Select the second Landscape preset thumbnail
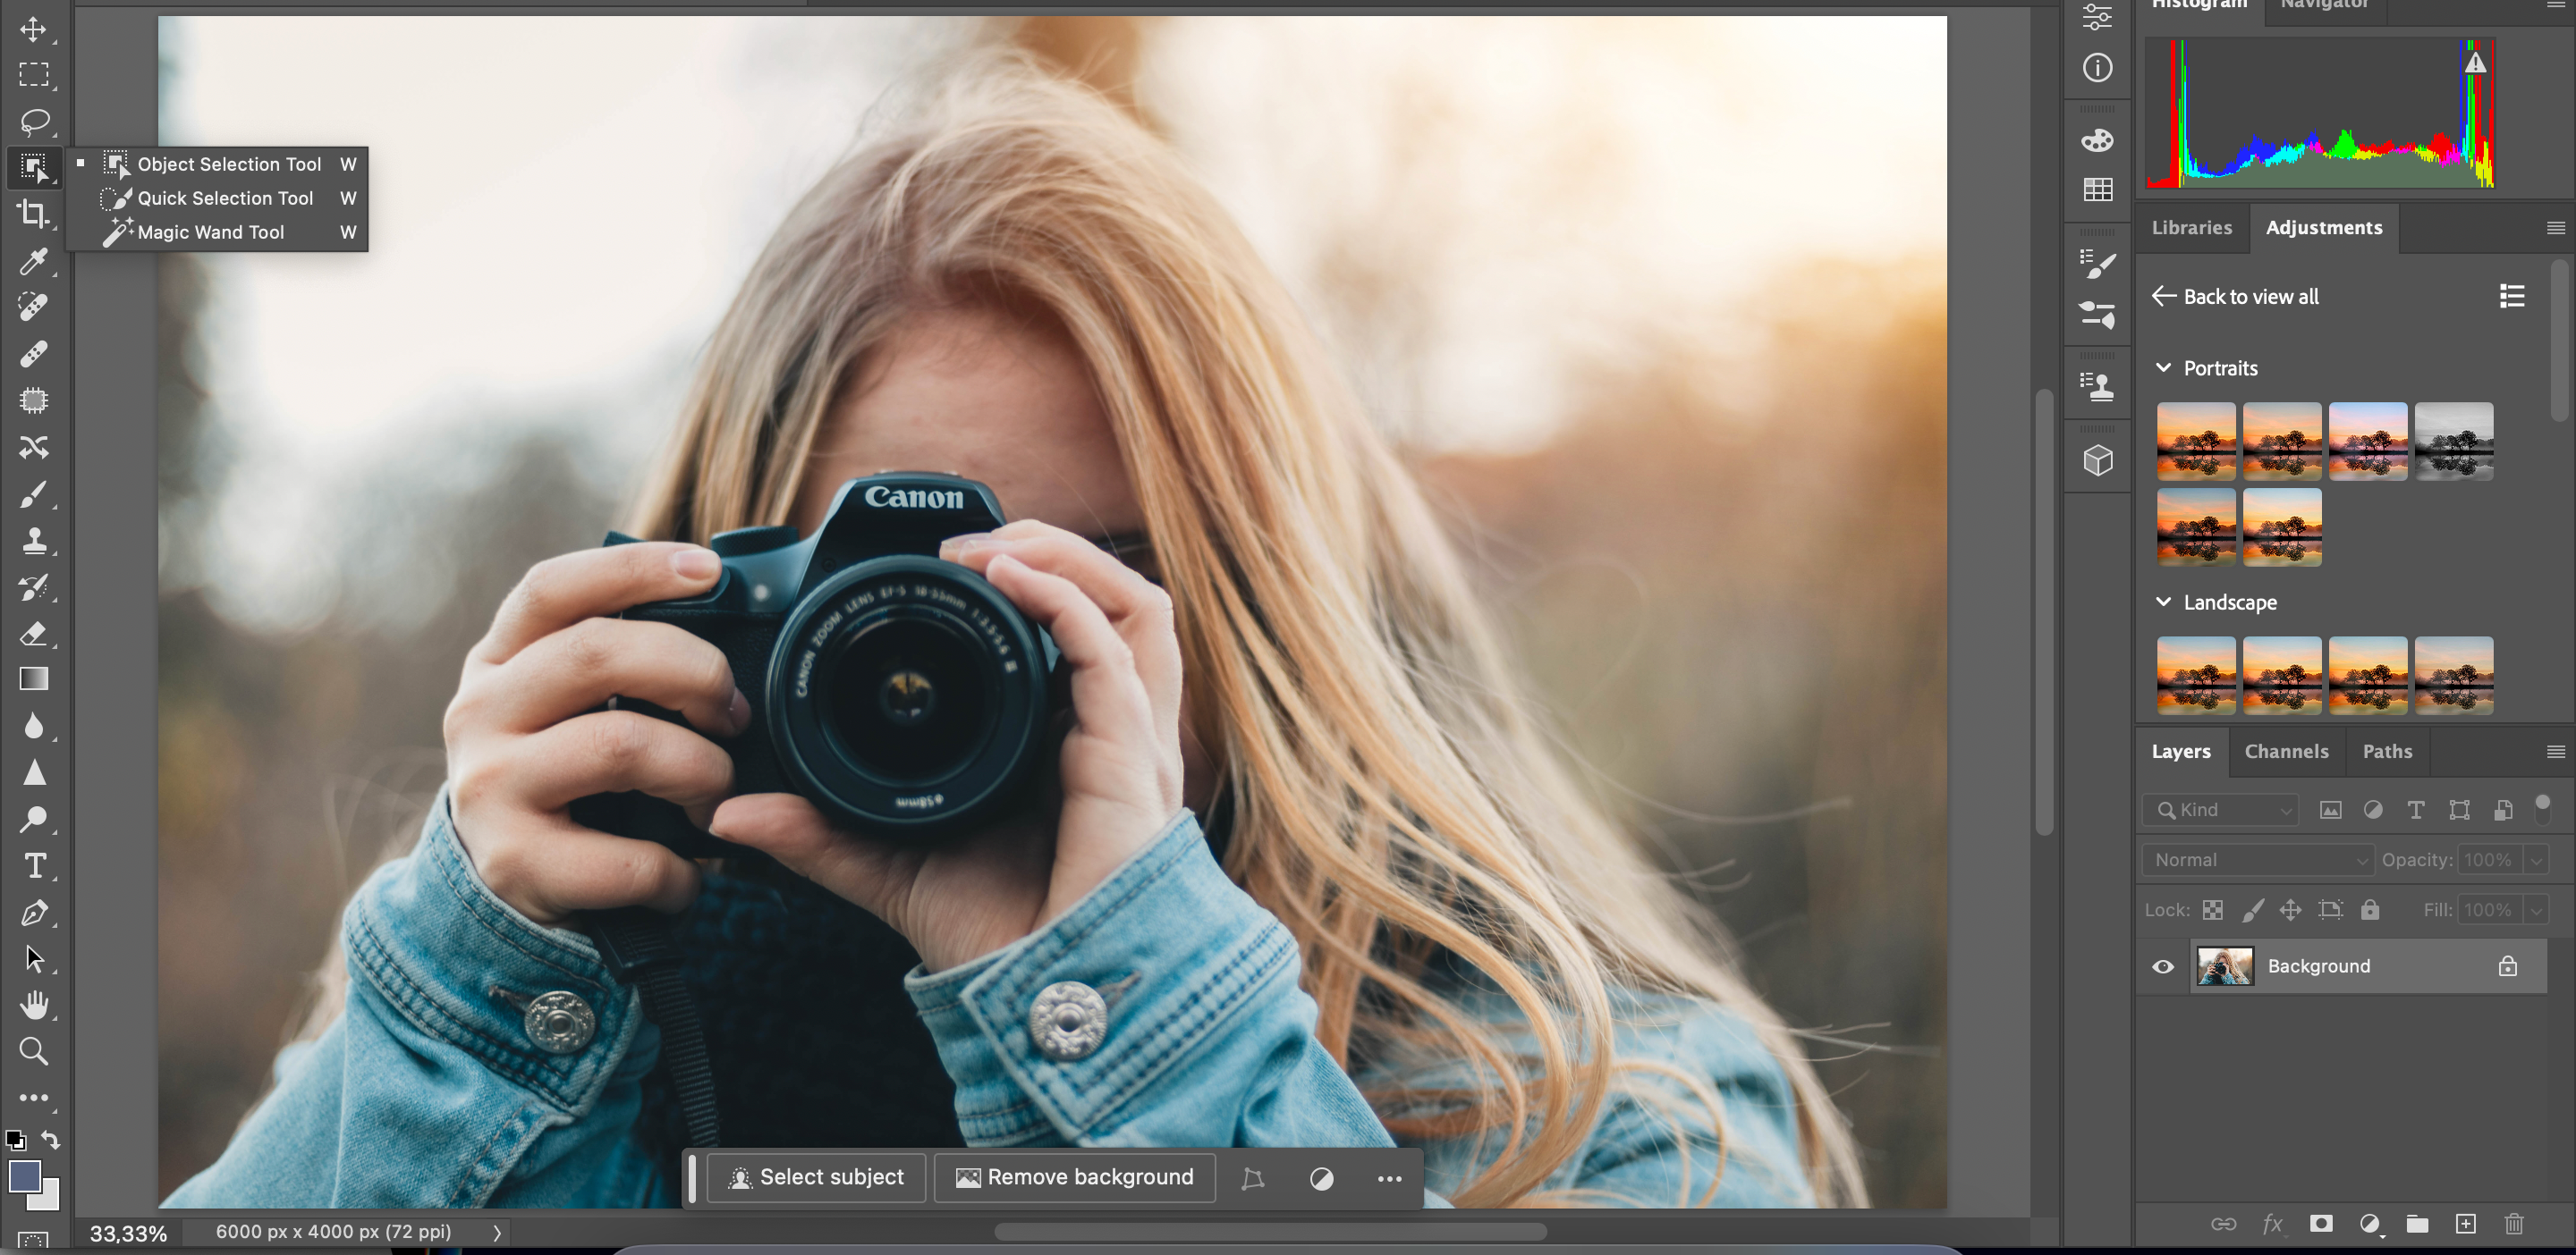Screen dimensions: 2576x1255 click(x=2282, y=675)
